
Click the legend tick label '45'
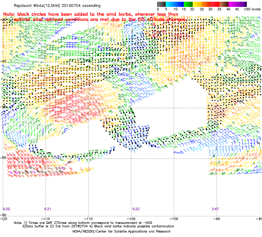[237, 9]
